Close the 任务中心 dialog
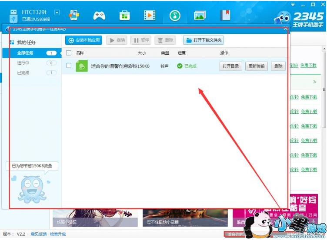The image size is (327, 240). click(x=285, y=29)
